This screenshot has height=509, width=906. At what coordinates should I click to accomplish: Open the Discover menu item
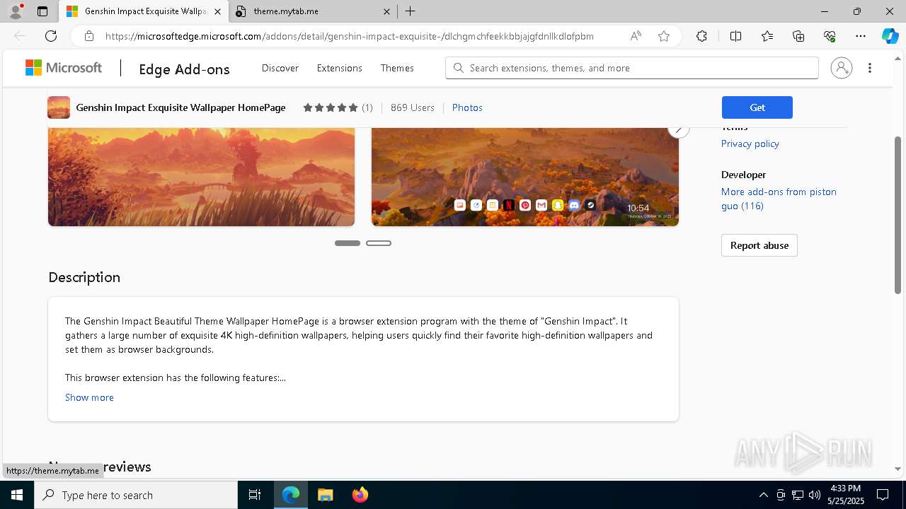[x=280, y=68]
